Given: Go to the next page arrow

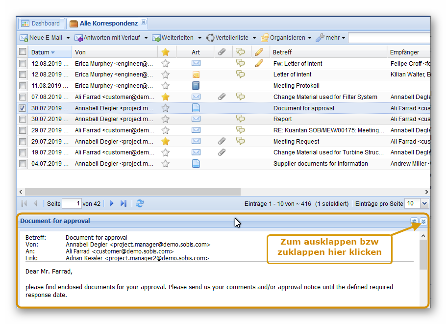Looking at the screenshot, I should [x=112, y=203].
